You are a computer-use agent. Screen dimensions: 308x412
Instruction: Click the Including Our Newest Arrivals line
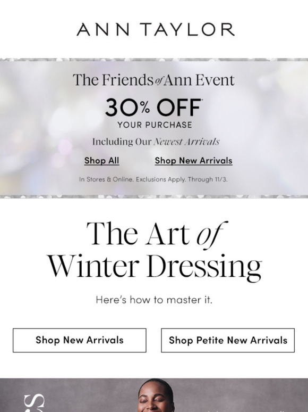click(156, 142)
